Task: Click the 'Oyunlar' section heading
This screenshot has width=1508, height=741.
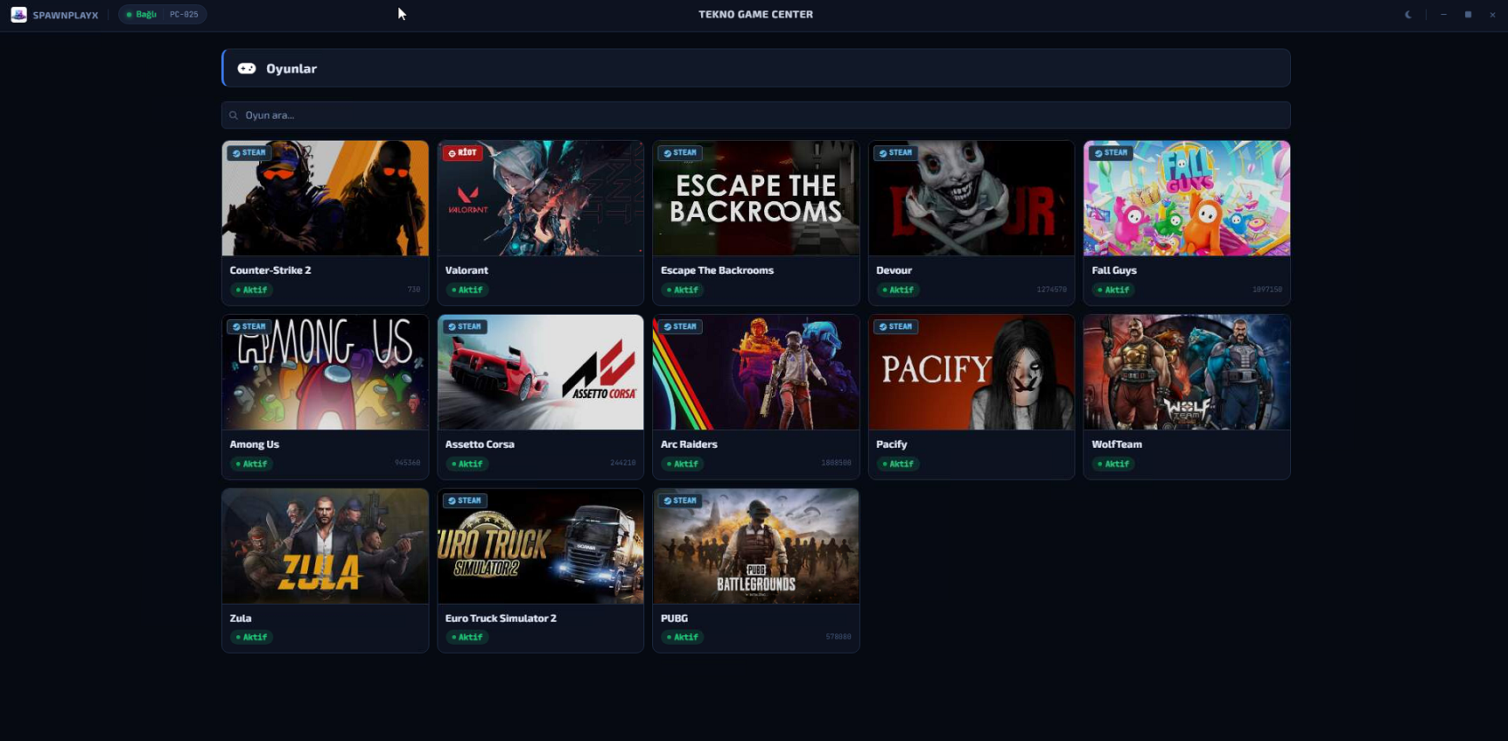Action: click(291, 68)
